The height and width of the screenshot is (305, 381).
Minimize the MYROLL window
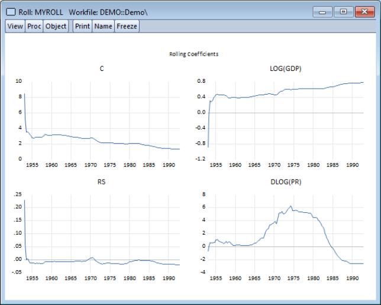(324, 11)
